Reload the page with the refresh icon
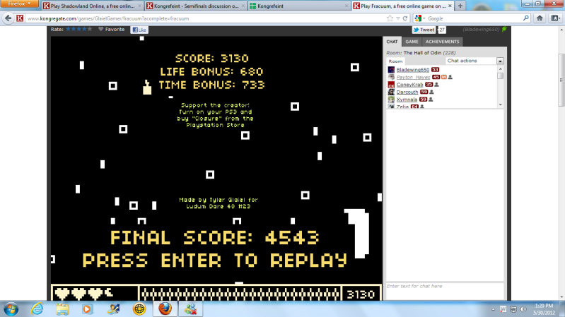The width and height of the screenshot is (565, 317). coord(405,18)
